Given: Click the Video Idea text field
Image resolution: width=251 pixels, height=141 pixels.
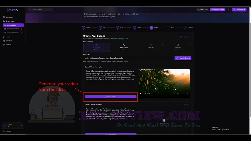Looking at the screenshot, I should [x=128, y=58].
